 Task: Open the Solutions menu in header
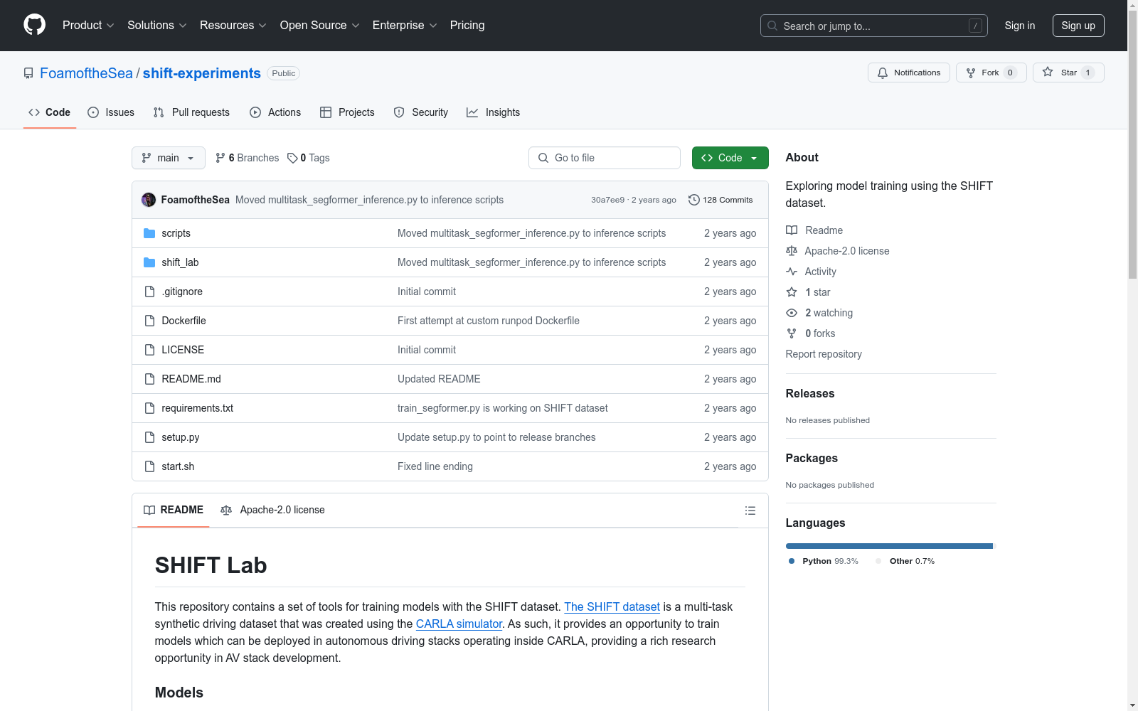156,26
